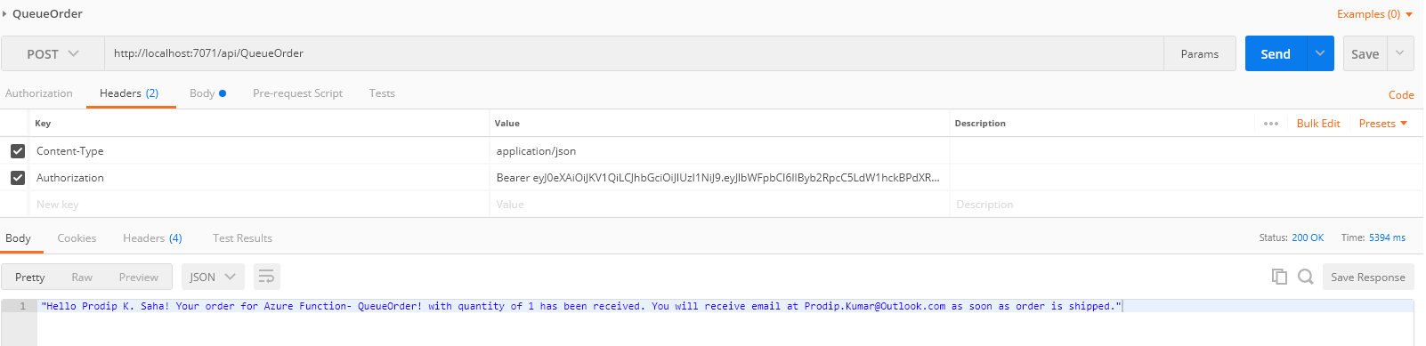Click the blue Send button

point(1276,53)
